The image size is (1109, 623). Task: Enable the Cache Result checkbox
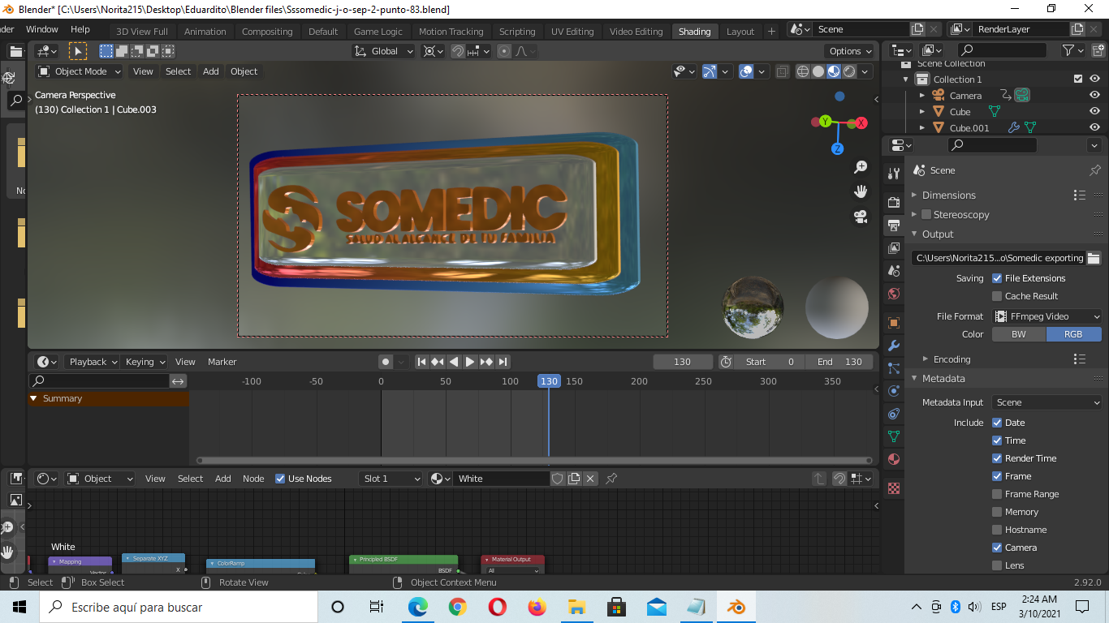tap(997, 296)
